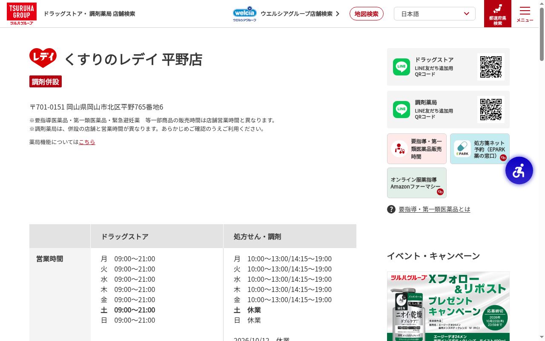Open the Tsuruha Group logo homepage

click(21, 14)
